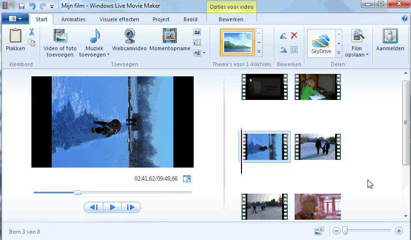This screenshot has width=411, height=240.
Task: Zoom out the timeline with minus button
Action: (337, 231)
